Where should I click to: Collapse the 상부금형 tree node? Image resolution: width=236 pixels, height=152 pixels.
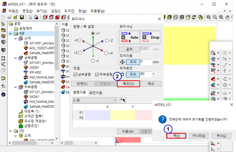[x=15, y=58]
